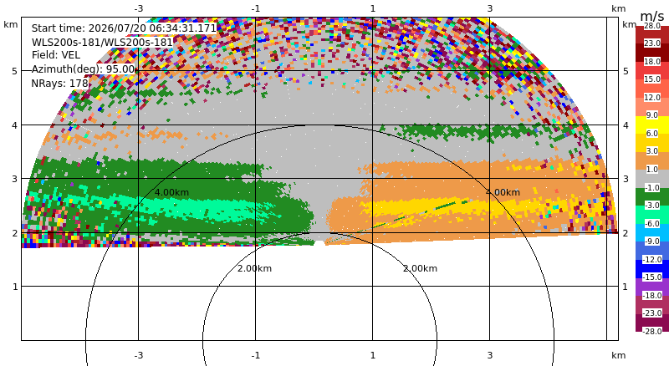Click the NRays: 178 label
Screen dimensions: 669x366
pyautogui.click(x=59, y=84)
